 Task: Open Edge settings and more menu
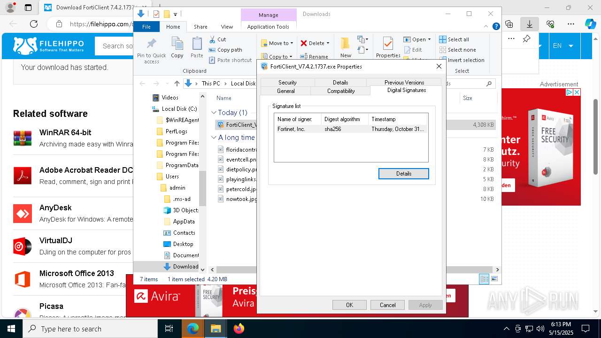click(571, 24)
